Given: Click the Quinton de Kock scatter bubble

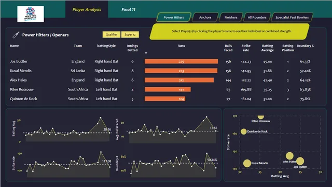Looking at the screenshot, I should [x=243, y=131].
